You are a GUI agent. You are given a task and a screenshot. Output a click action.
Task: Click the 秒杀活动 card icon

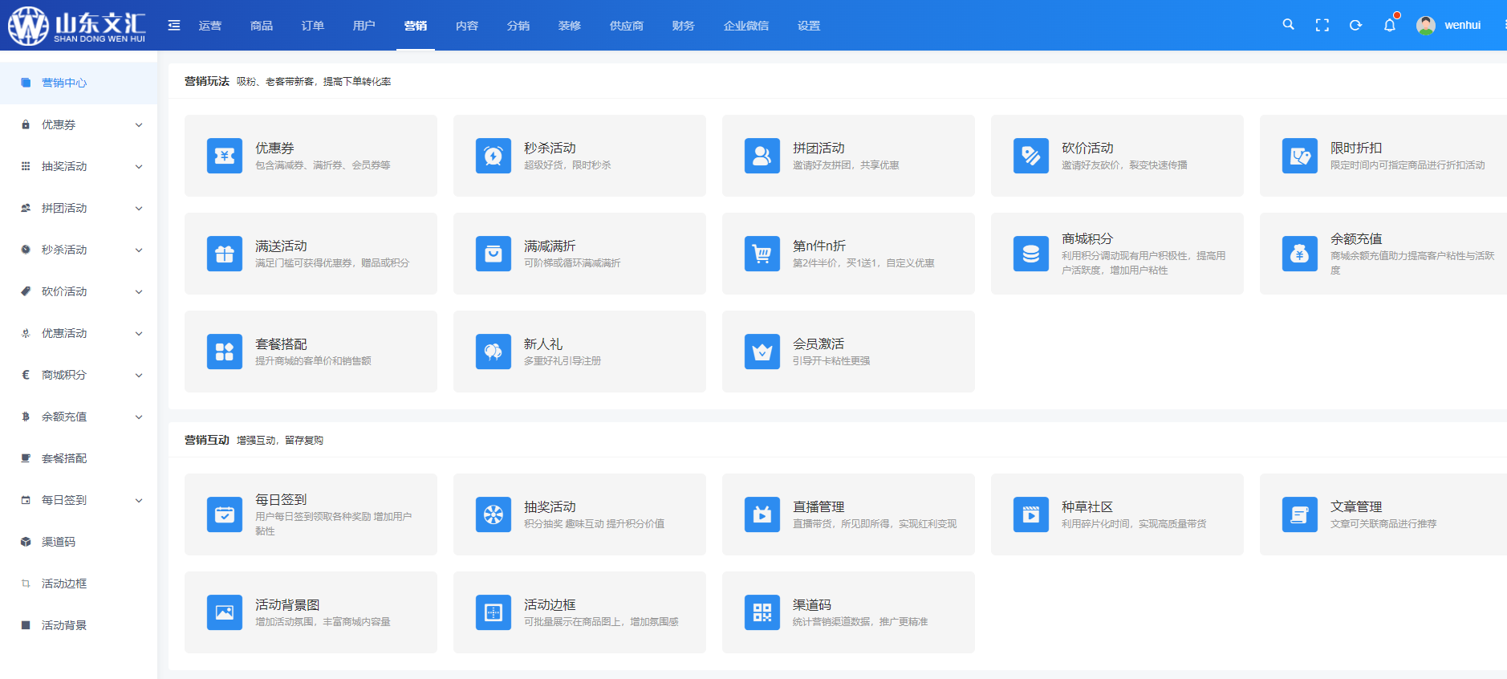[x=494, y=156]
